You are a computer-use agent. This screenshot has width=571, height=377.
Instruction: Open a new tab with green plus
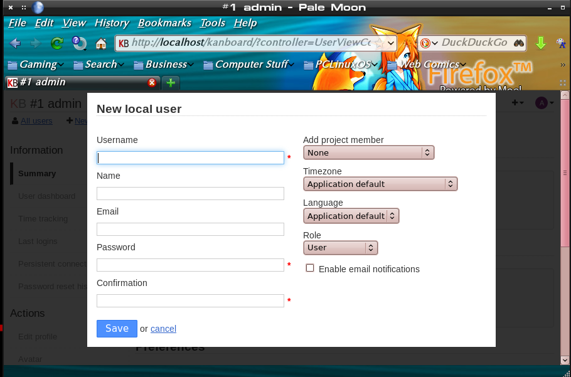pos(171,83)
